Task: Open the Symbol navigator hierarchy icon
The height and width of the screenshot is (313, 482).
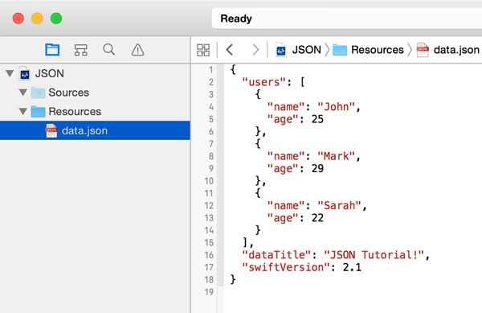Action: pos(81,50)
